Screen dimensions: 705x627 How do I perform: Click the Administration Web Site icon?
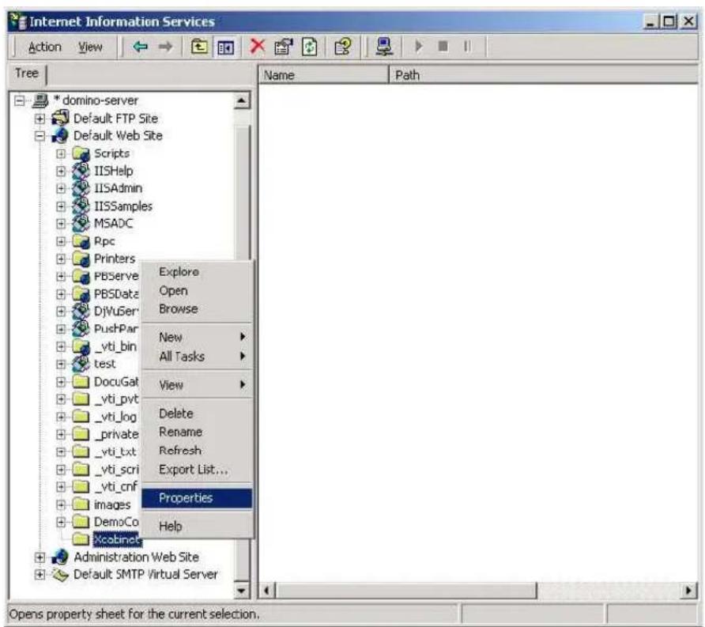point(60,557)
